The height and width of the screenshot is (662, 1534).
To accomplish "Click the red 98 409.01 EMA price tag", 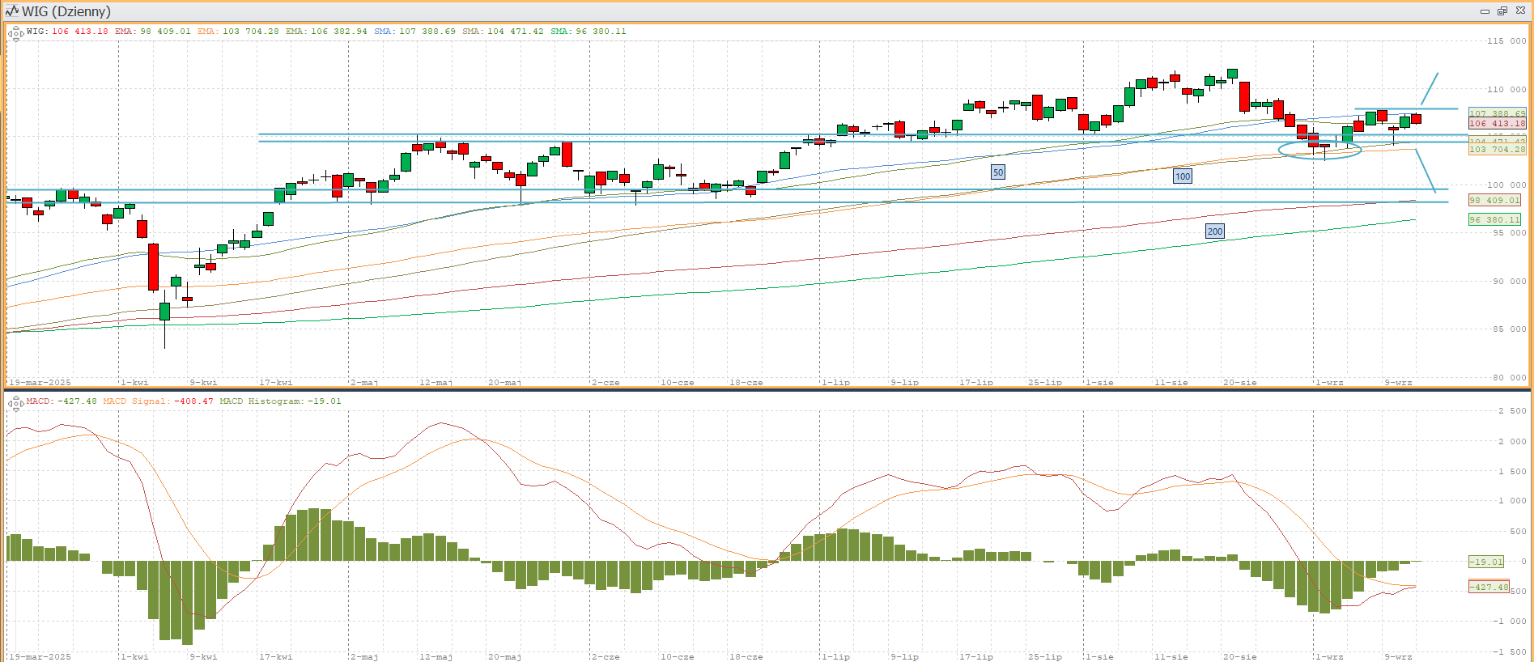I will tap(1494, 201).
